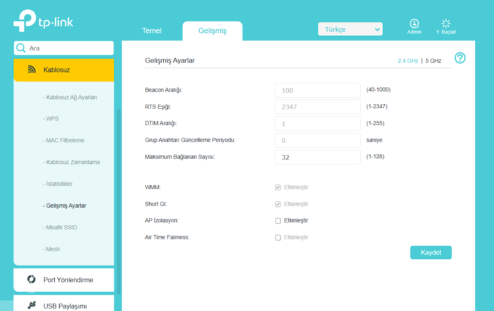The image size is (494, 311).
Task: Open the help question mark icon
Action: coord(460,58)
